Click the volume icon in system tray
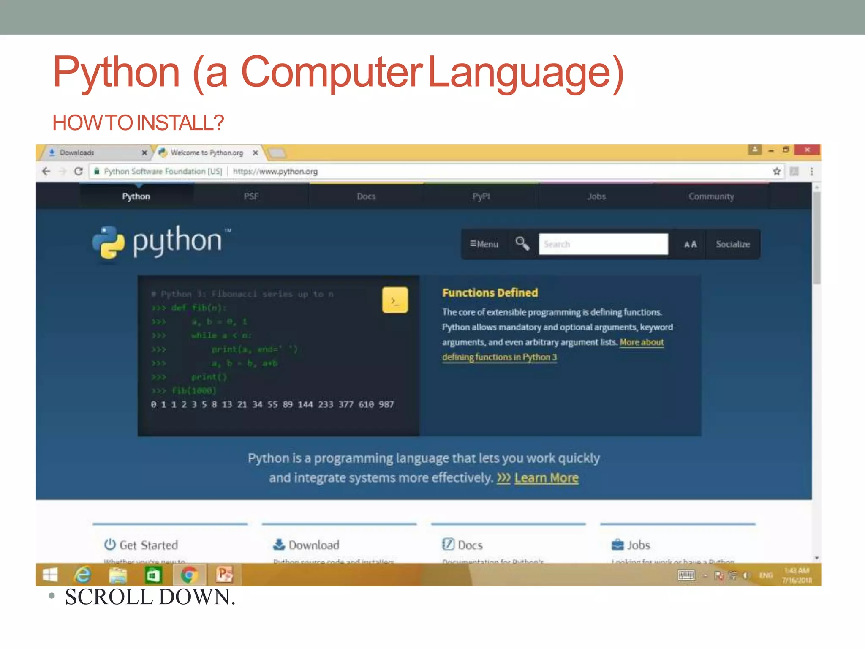This screenshot has height=649, width=865. [747, 575]
